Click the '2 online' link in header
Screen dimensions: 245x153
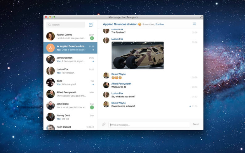point(159,24)
